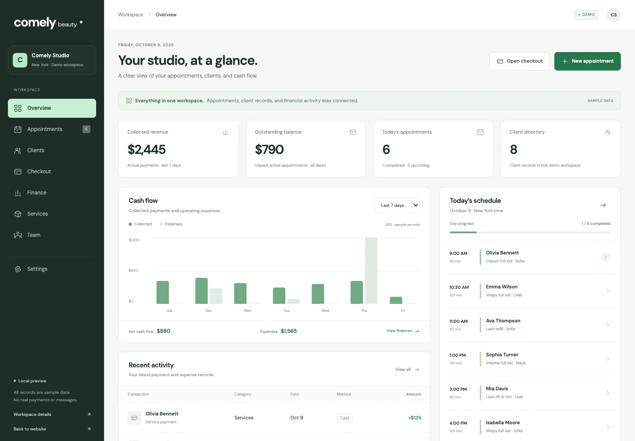The width and height of the screenshot is (635, 441).
Task: Click the Workspace details external arrow
Action: click(89, 415)
